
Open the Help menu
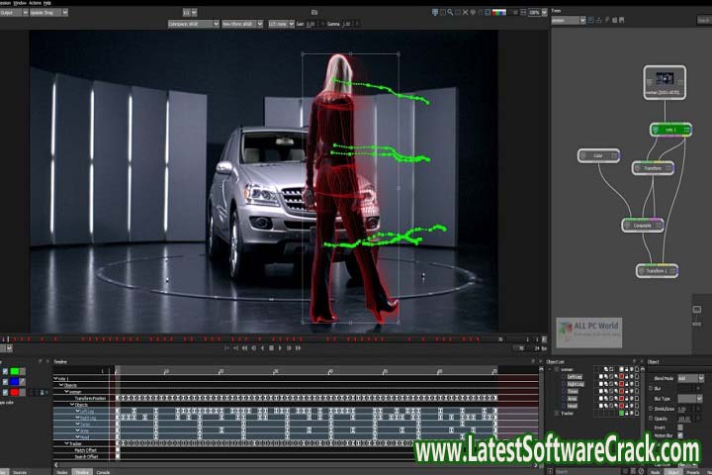(x=47, y=3)
